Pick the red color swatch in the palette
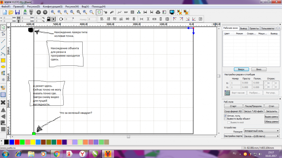 [x=17, y=142]
